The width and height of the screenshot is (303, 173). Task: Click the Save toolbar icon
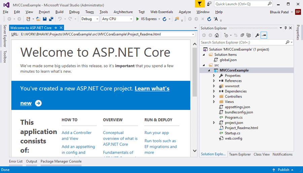pyautogui.click(x=45, y=19)
